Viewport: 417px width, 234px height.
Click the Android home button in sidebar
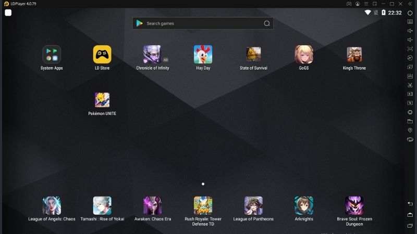coord(410,215)
